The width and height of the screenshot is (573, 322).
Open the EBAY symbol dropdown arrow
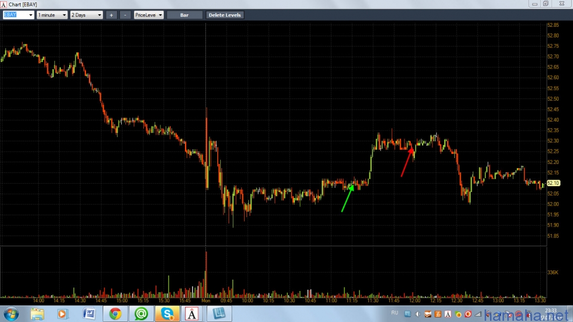(x=30, y=15)
